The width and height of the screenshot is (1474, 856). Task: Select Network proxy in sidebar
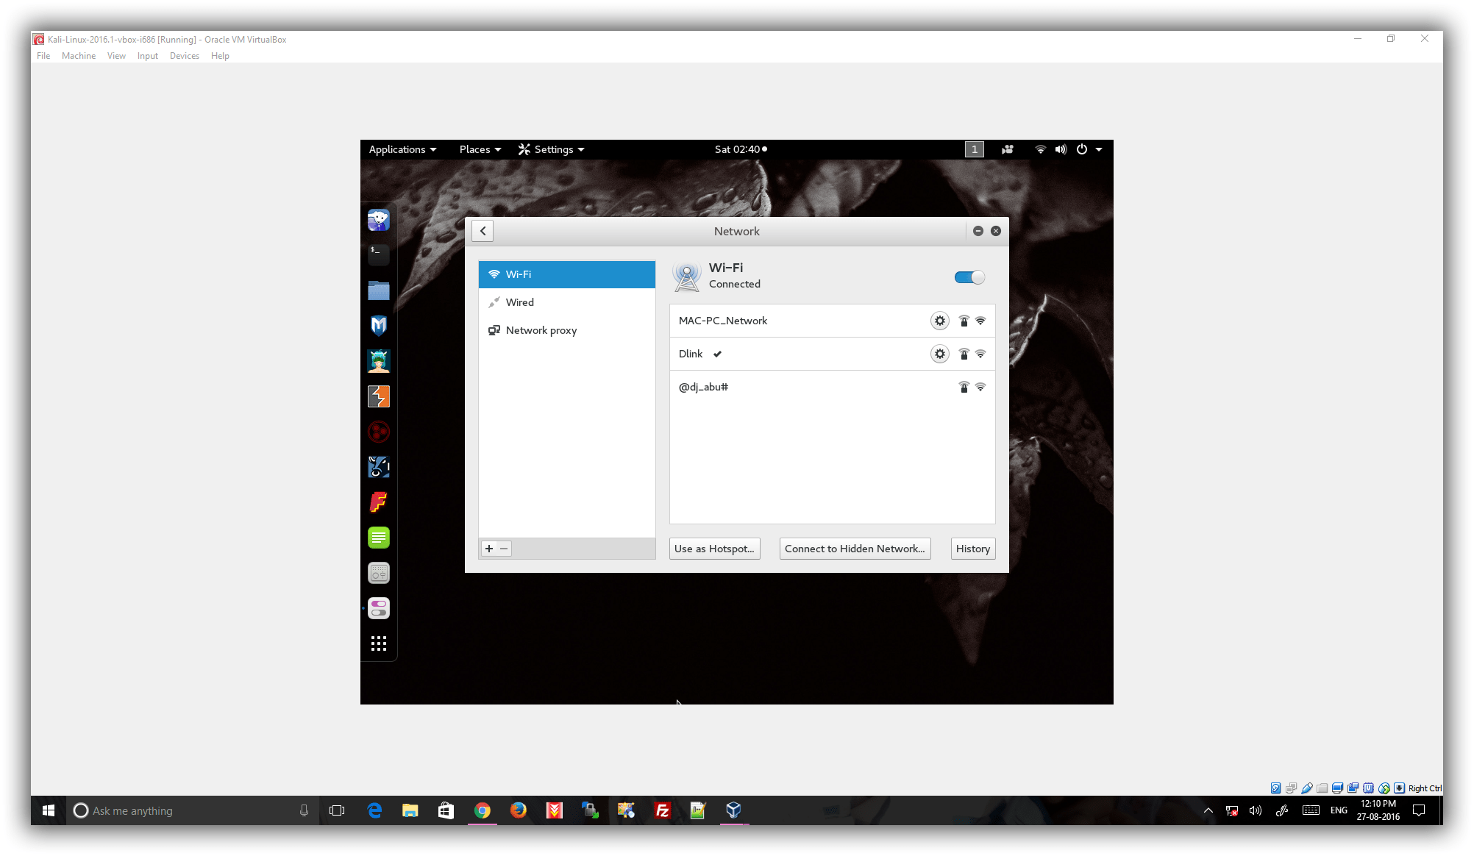[x=541, y=330]
